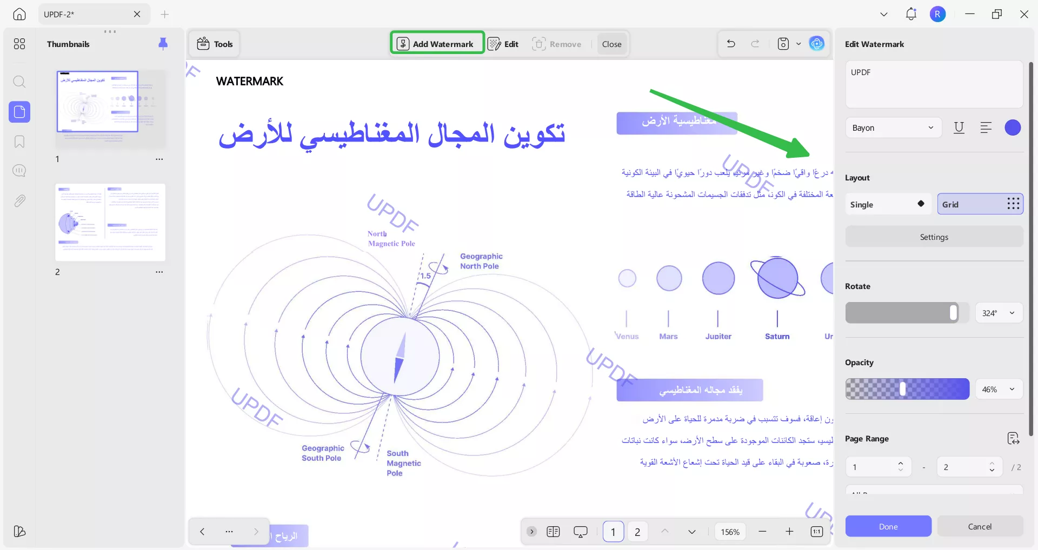Open the ellipsis in bottom-left bar

[229, 532]
